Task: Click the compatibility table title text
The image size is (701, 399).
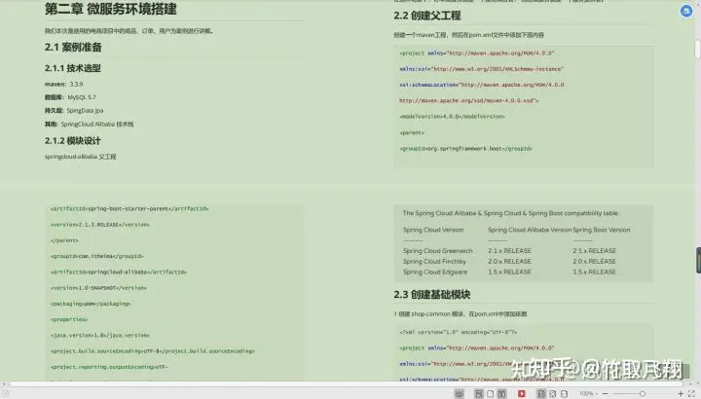Action: (x=510, y=213)
